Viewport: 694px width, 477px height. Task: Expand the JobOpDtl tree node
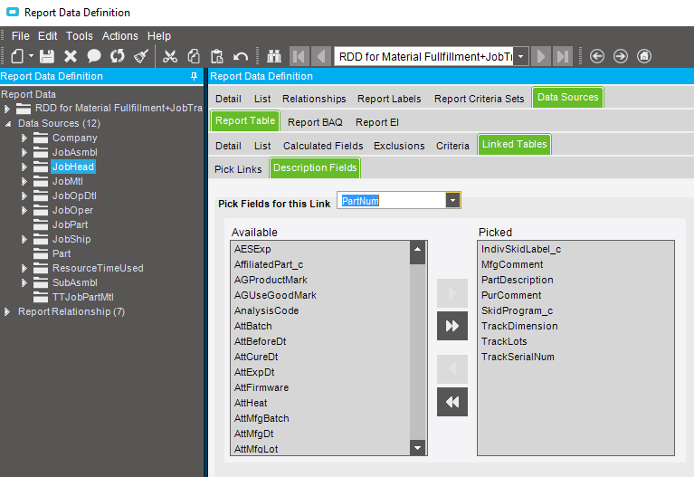[24, 196]
